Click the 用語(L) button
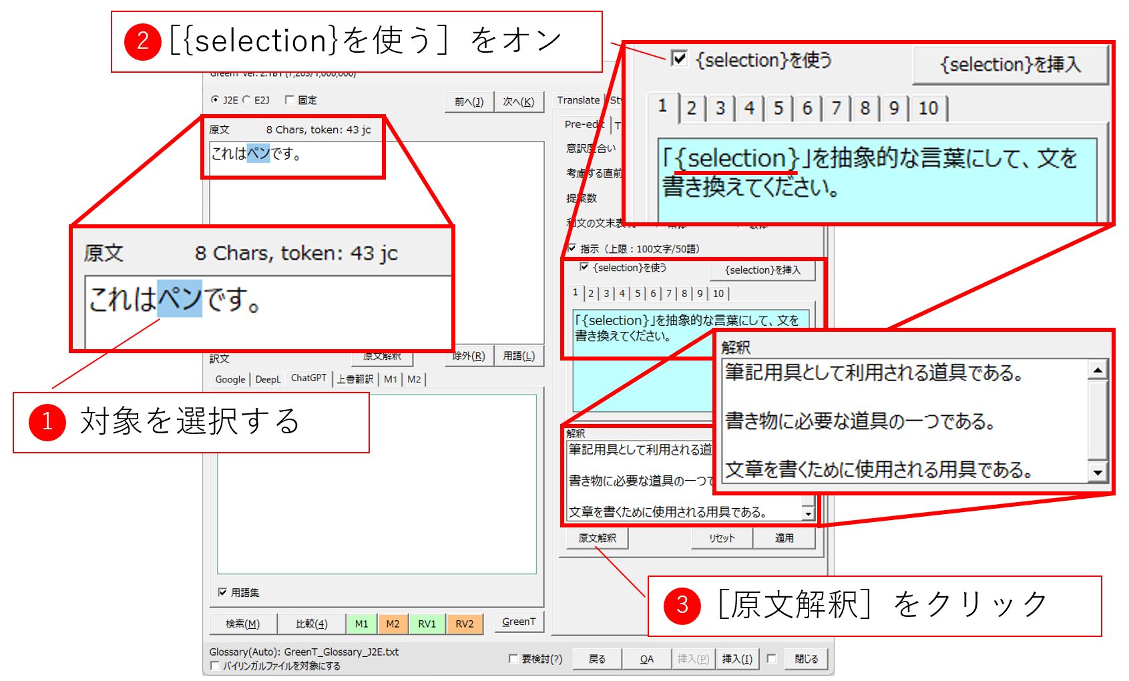The image size is (1129, 681). point(519,356)
